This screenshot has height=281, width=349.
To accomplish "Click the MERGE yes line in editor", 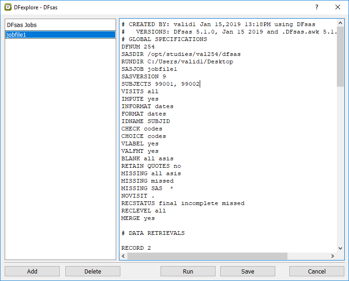I will click(138, 218).
